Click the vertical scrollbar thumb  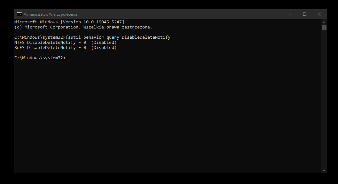[324, 28]
